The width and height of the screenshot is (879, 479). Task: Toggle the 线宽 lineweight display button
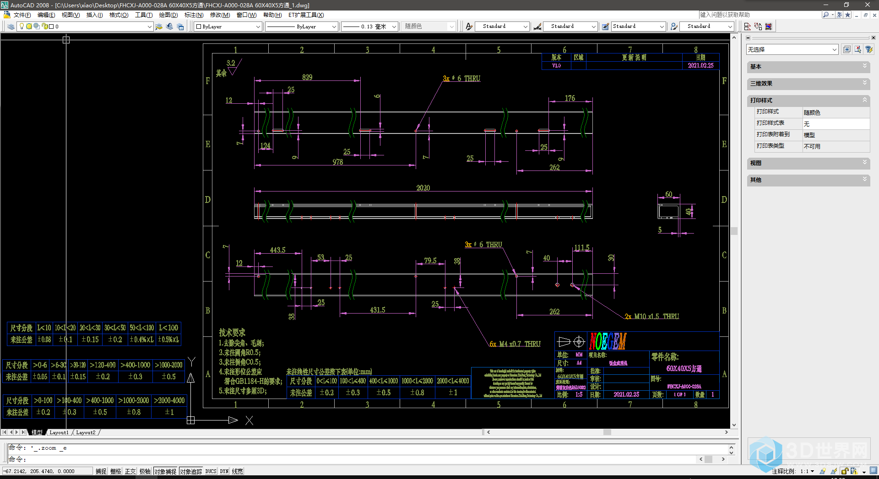(x=237, y=471)
